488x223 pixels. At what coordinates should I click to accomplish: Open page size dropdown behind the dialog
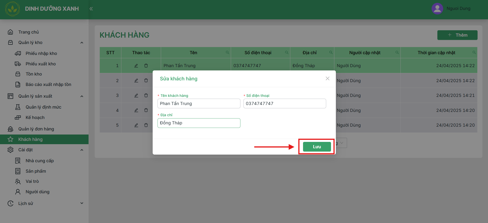pos(341,143)
